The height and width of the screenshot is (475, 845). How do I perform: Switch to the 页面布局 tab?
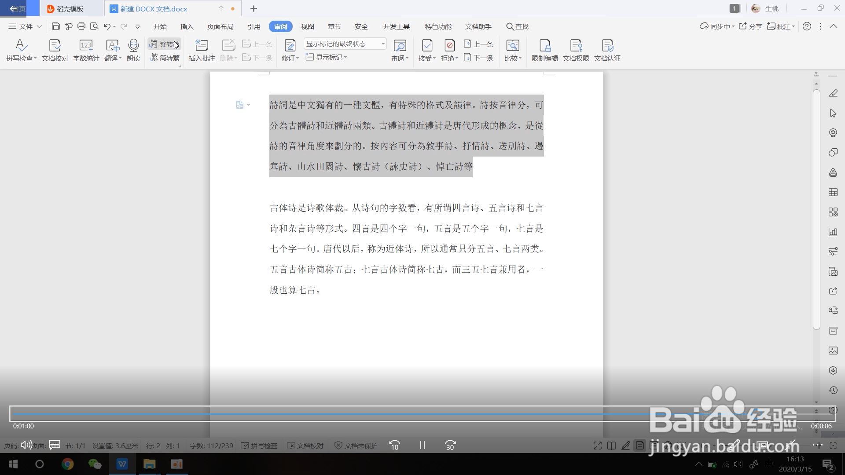220,26
